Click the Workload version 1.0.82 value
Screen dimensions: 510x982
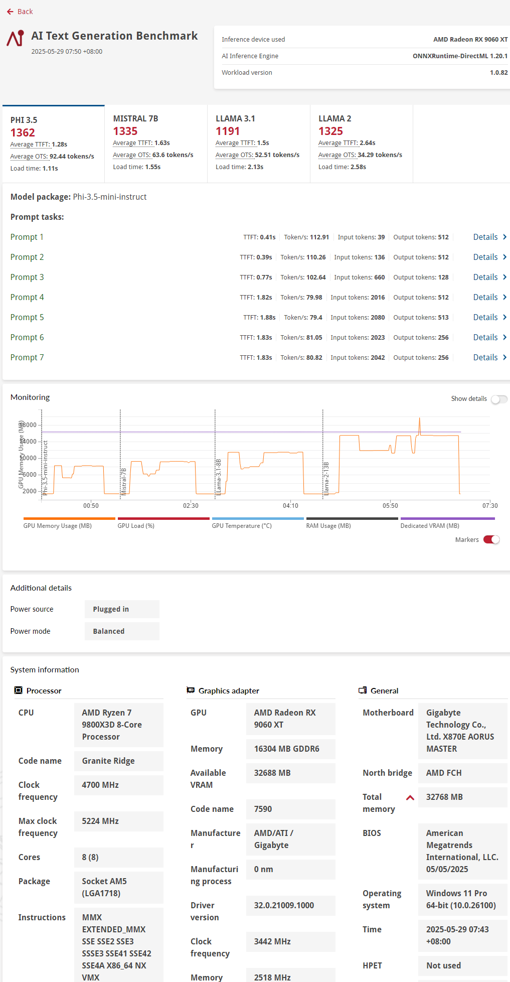[x=498, y=73]
